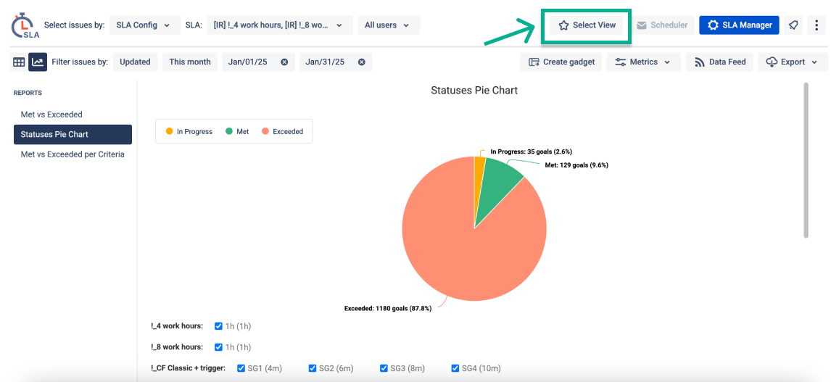Clear the Jan/31/25 end date
831x382 pixels.
(x=361, y=62)
